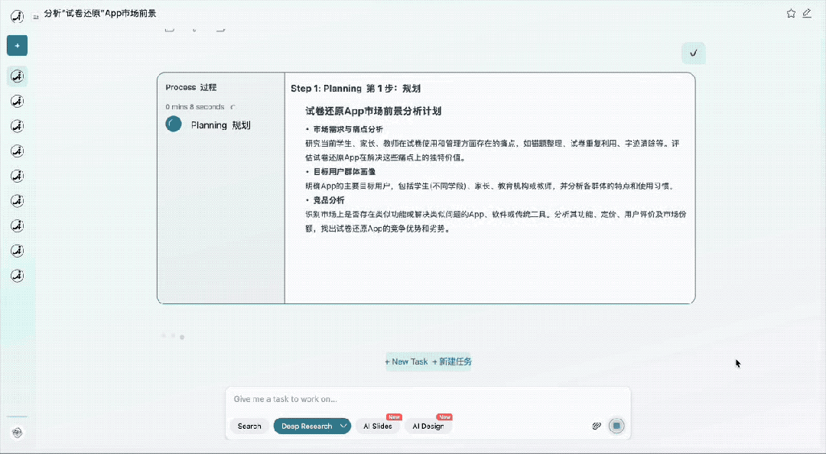Click the plus new chat button in sidebar
826x454 pixels.
(x=17, y=46)
